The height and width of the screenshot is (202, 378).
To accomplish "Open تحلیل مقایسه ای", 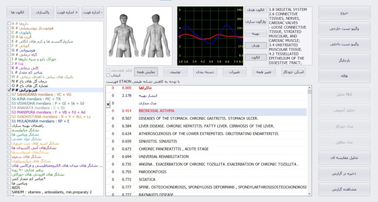I will pos(344,157).
